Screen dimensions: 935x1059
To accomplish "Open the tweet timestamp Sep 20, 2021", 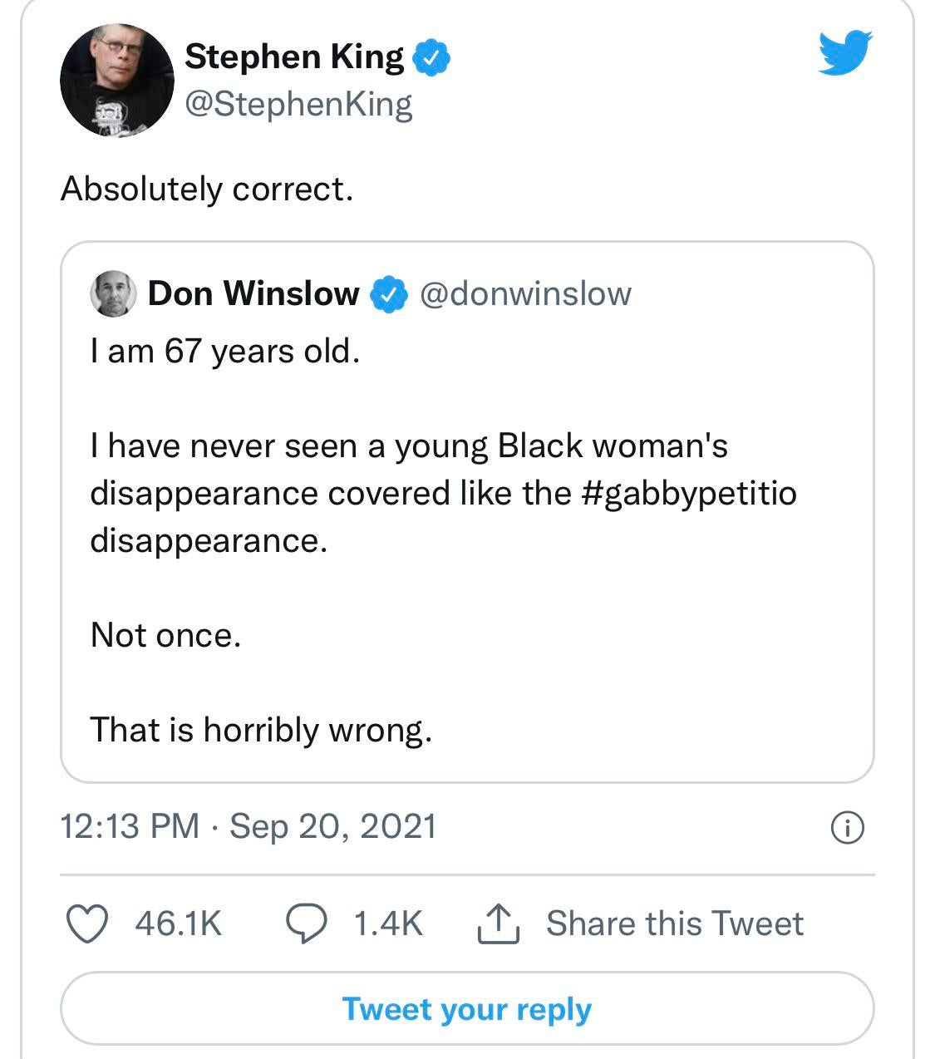I will click(248, 825).
